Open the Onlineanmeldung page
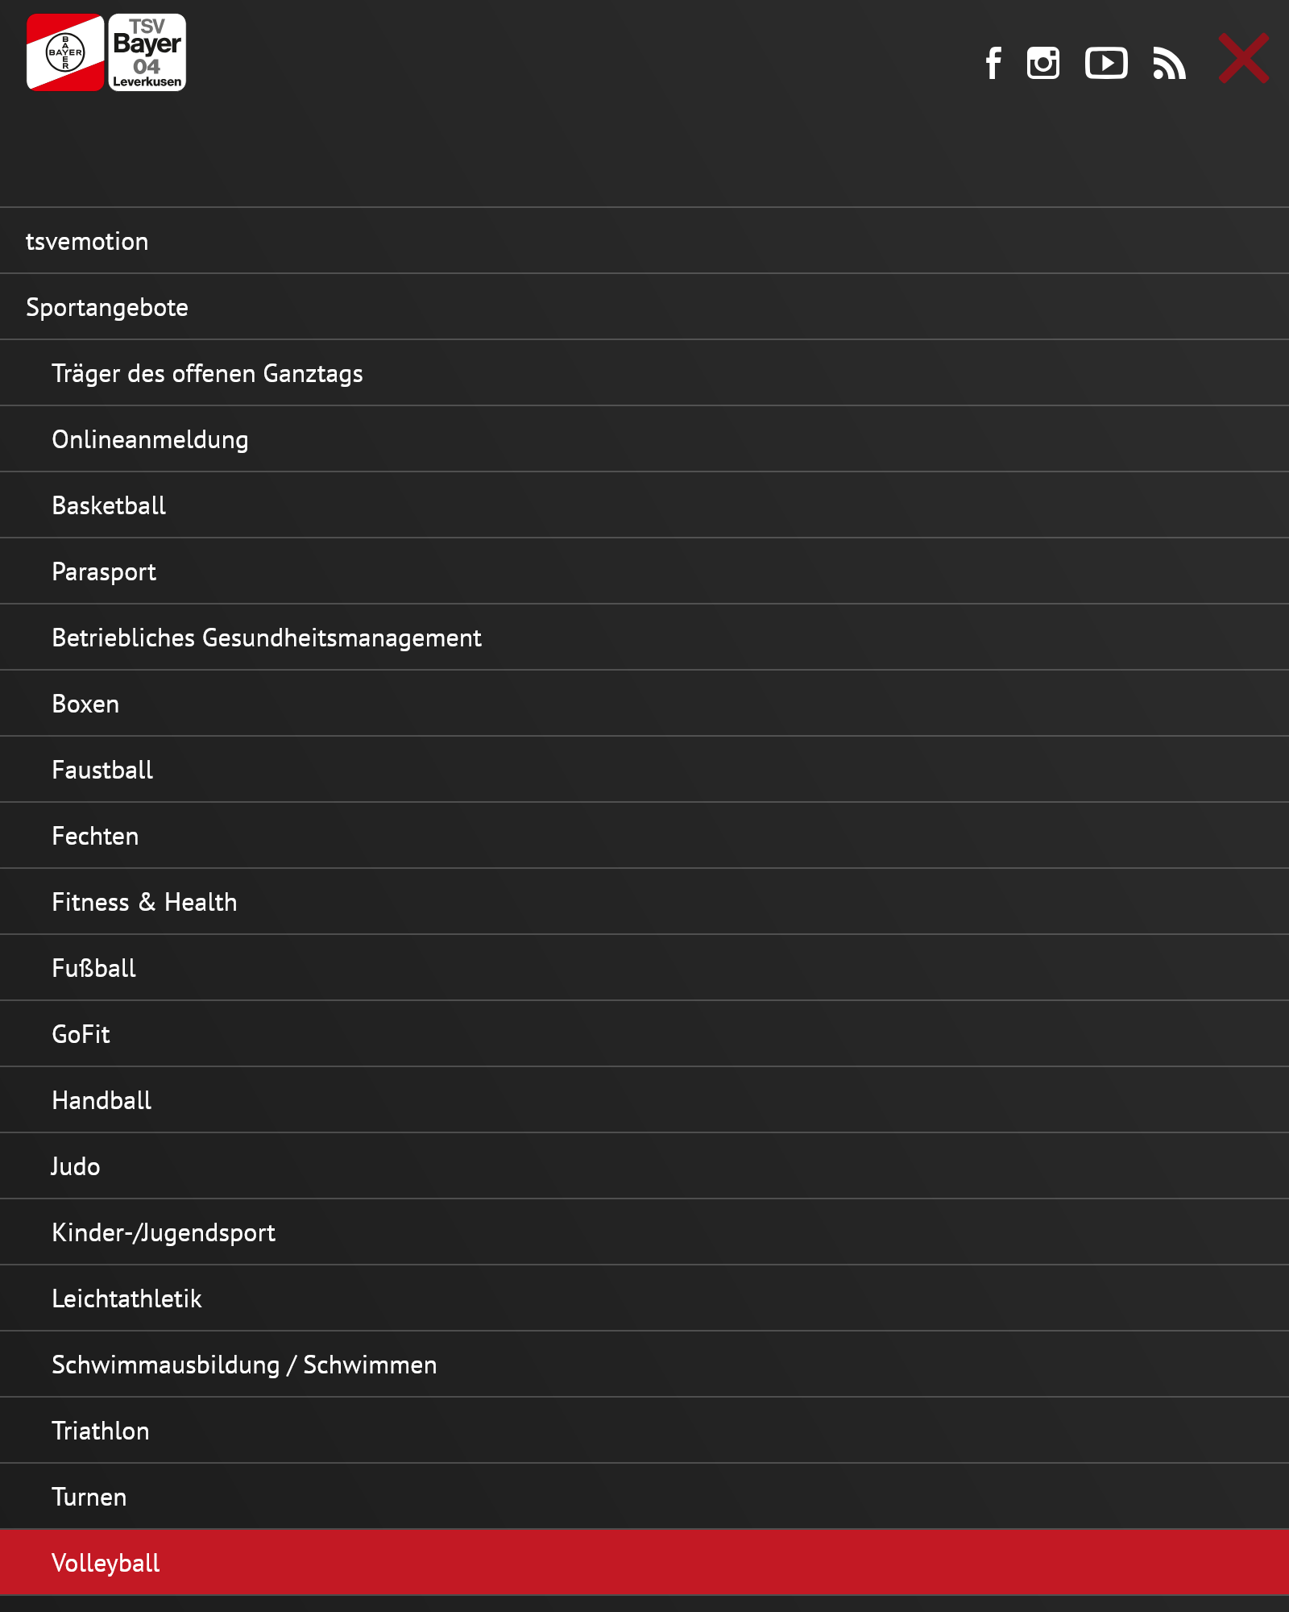The width and height of the screenshot is (1289, 1612). pyautogui.click(x=150, y=439)
